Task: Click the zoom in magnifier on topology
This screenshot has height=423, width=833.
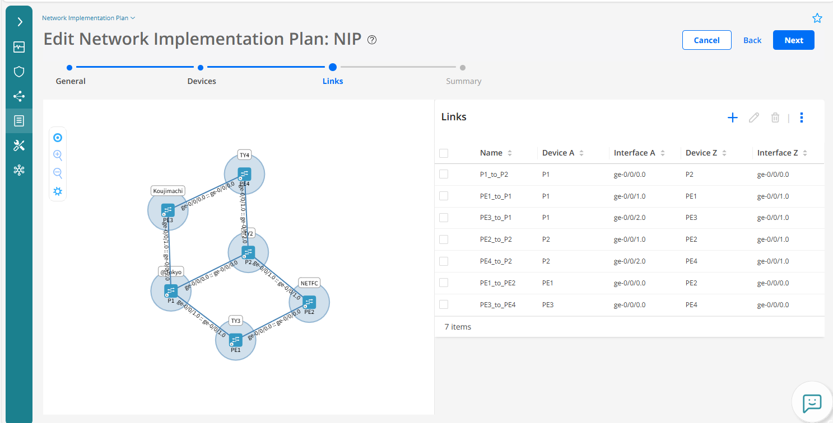Action: point(57,156)
